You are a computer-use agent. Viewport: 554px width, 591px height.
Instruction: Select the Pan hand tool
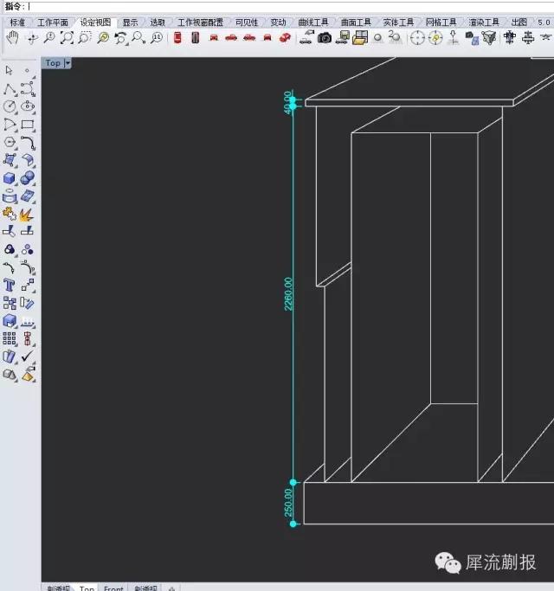click(13, 38)
